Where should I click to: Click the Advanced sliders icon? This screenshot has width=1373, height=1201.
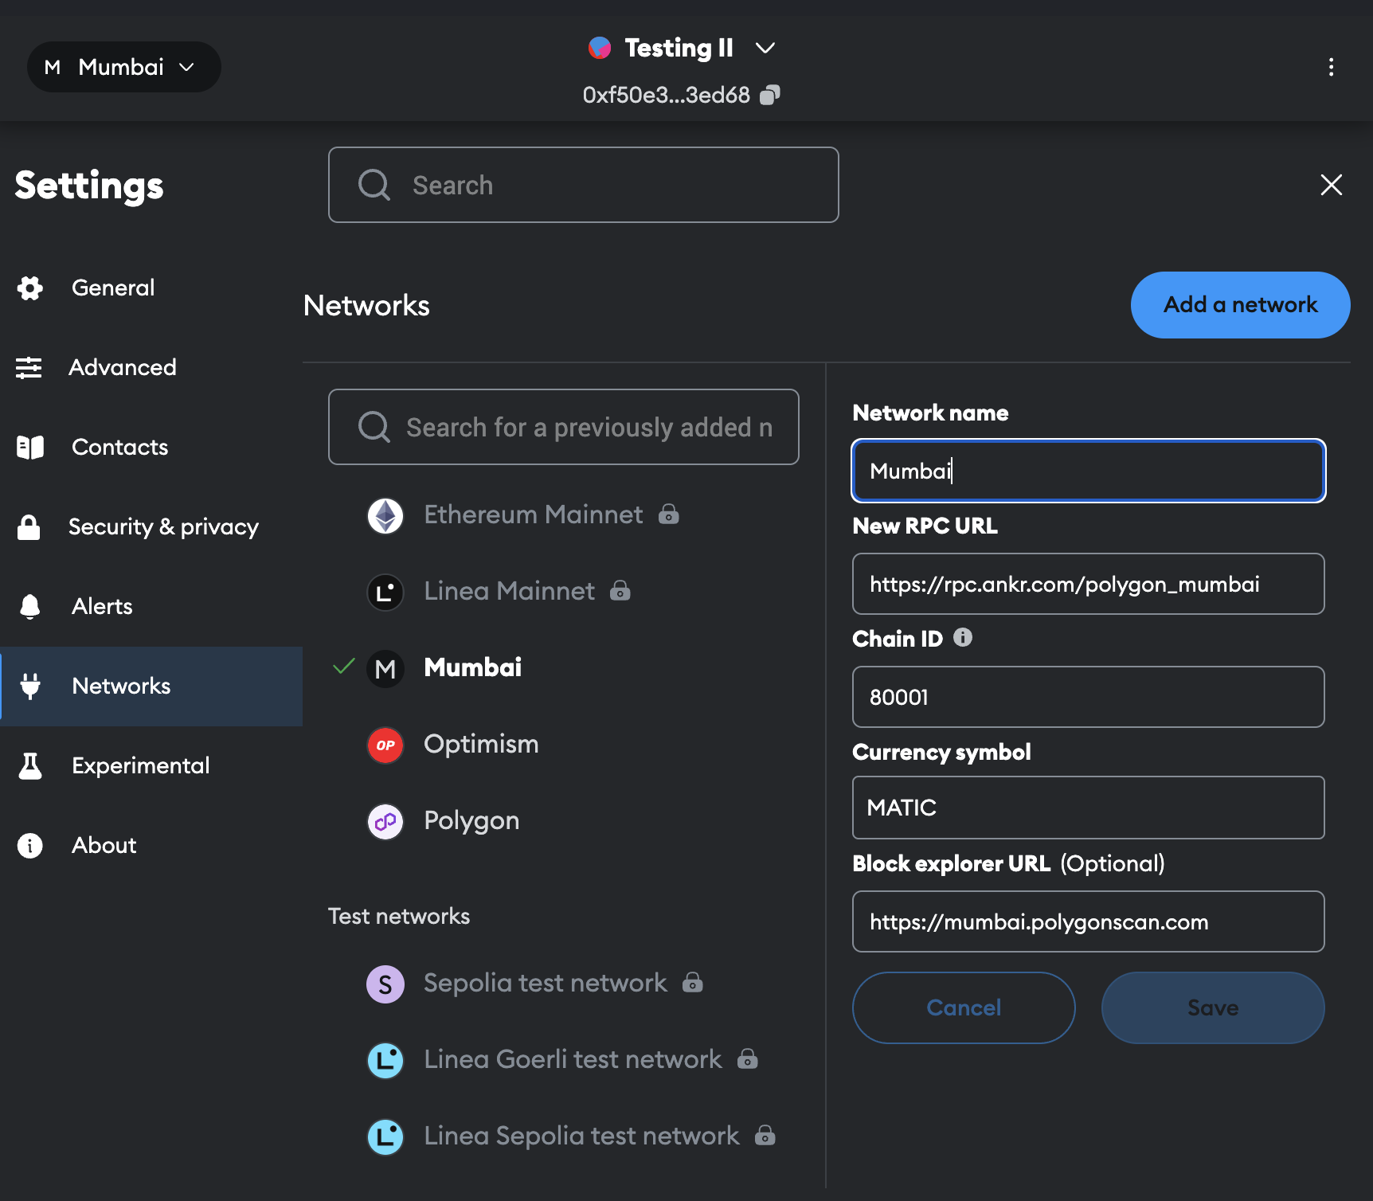[x=29, y=367]
